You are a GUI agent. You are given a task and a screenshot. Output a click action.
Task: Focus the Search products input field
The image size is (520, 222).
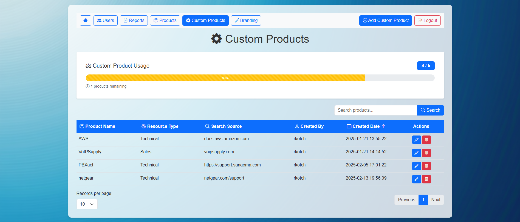click(375, 110)
